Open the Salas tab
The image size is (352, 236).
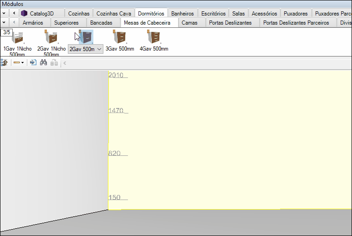click(x=239, y=14)
